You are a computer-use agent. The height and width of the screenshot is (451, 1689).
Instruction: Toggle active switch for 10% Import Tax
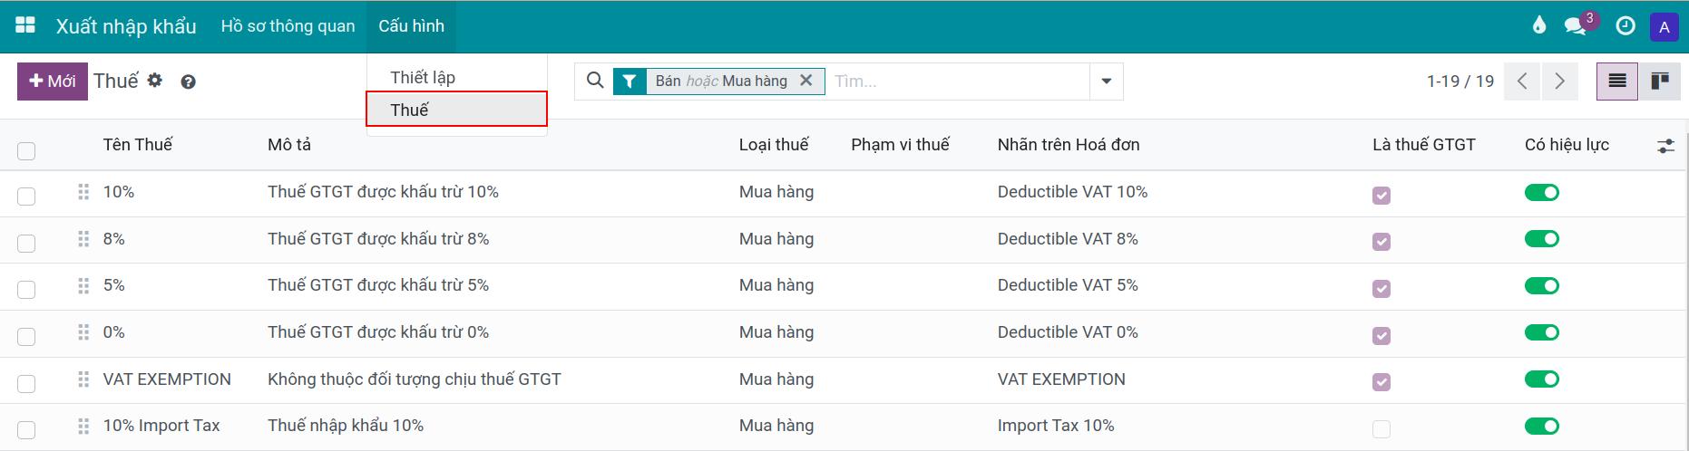tap(1541, 427)
